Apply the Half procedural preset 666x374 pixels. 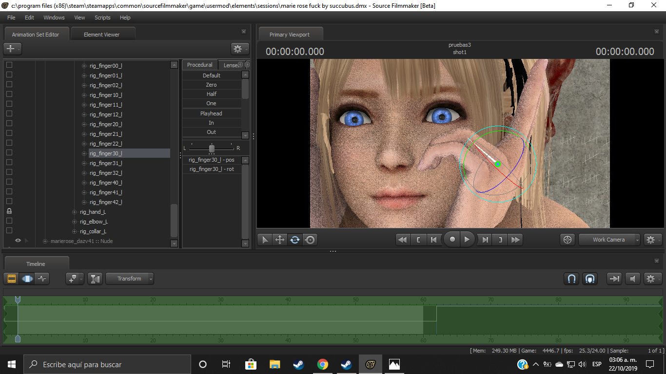(x=212, y=94)
